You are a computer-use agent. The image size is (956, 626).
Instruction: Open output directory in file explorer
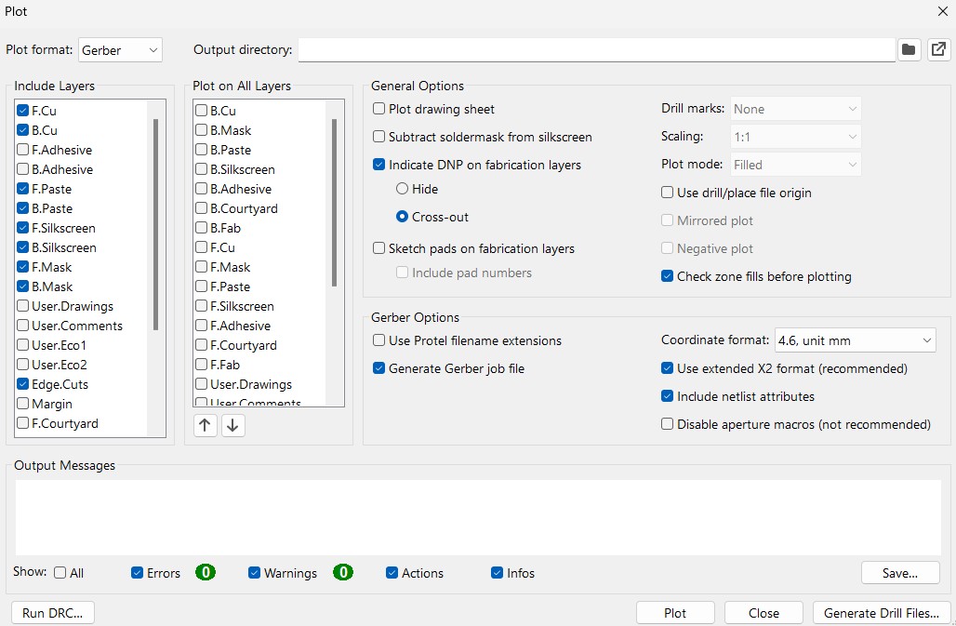(938, 49)
